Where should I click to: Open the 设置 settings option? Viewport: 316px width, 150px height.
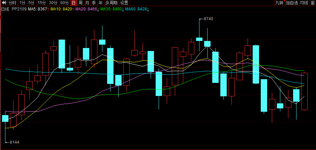[x=124, y=3]
